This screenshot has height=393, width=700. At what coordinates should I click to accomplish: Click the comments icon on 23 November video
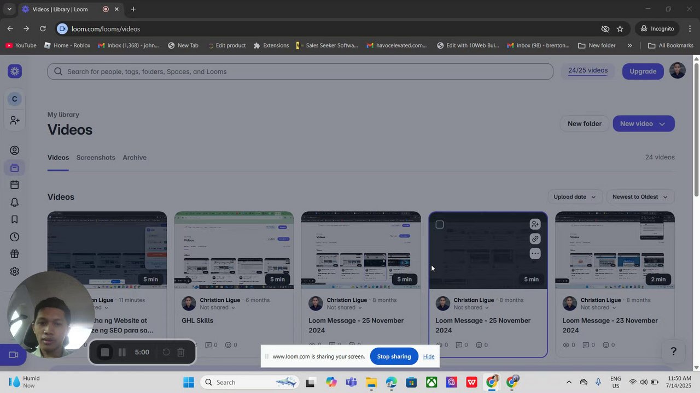[x=586, y=345]
